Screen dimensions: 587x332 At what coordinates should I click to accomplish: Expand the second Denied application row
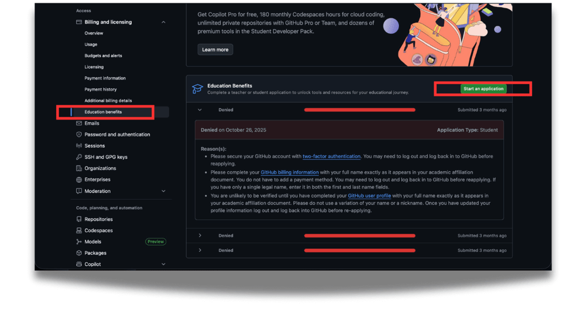(200, 235)
